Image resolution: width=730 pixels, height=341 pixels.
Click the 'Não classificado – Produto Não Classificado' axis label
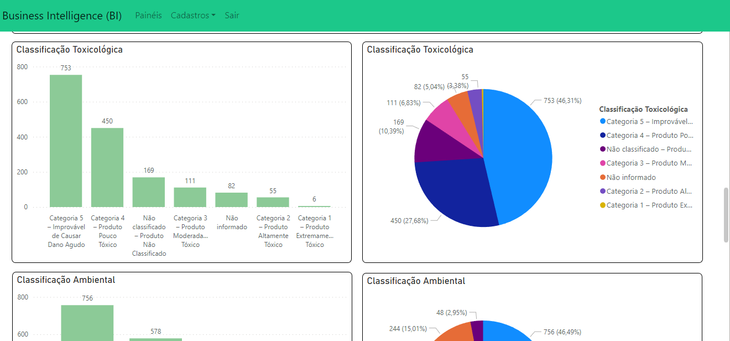click(x=149, y=236)
